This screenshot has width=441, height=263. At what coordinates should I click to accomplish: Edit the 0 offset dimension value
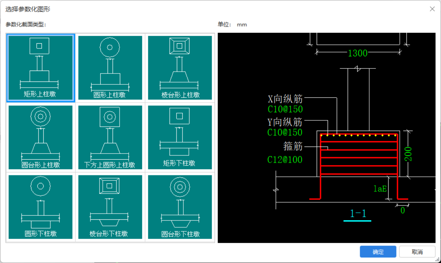click(402, 211)
